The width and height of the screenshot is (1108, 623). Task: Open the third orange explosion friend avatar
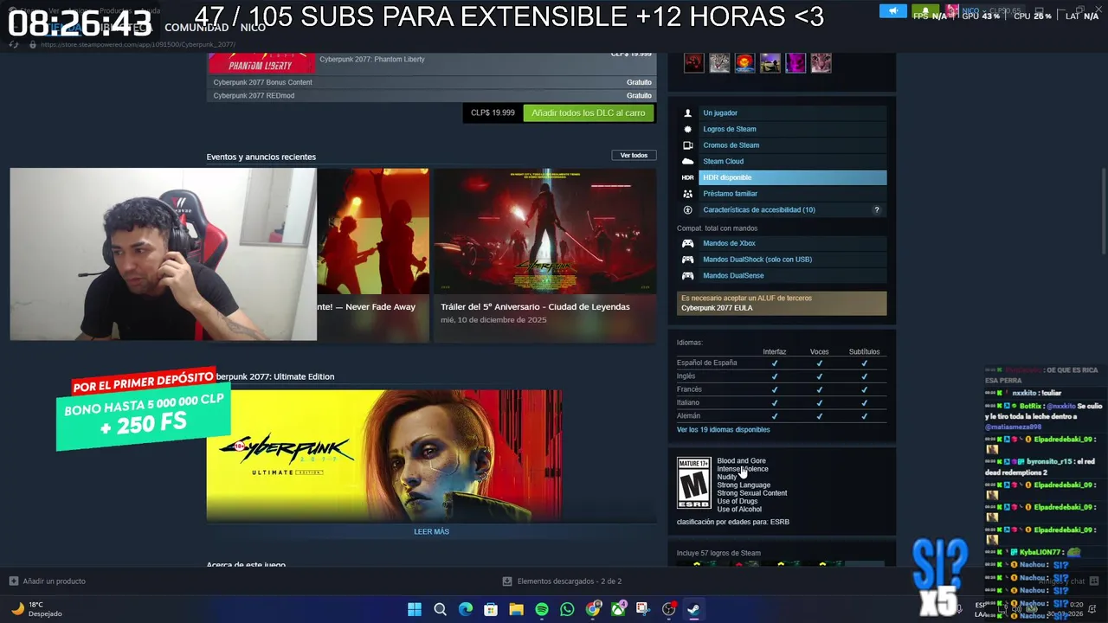tap(744, 62)
